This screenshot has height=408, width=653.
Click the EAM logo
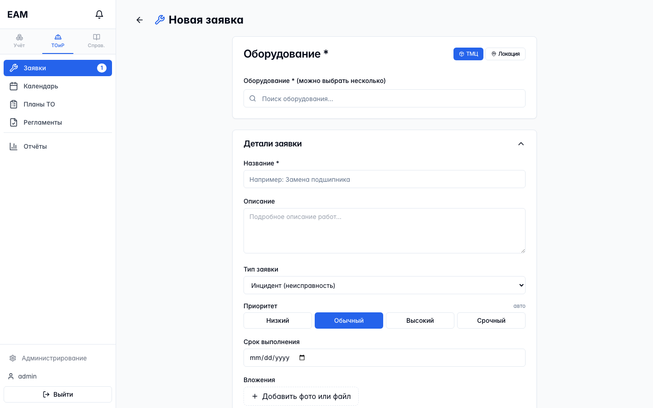coord(18,15)
